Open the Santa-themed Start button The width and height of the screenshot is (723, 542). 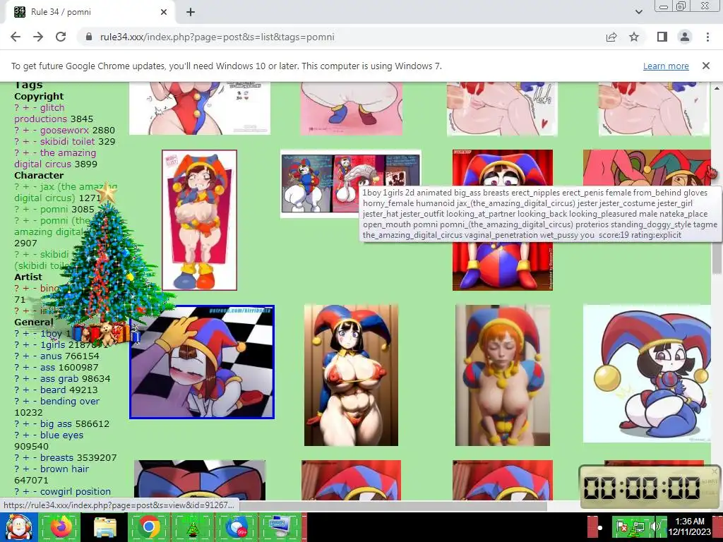(18, 526)
